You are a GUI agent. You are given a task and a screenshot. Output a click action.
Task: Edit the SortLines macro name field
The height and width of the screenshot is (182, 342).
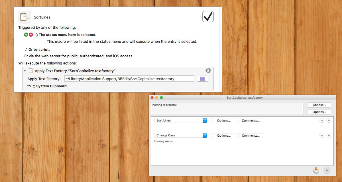pyautogui.click(x=116, y=17)
